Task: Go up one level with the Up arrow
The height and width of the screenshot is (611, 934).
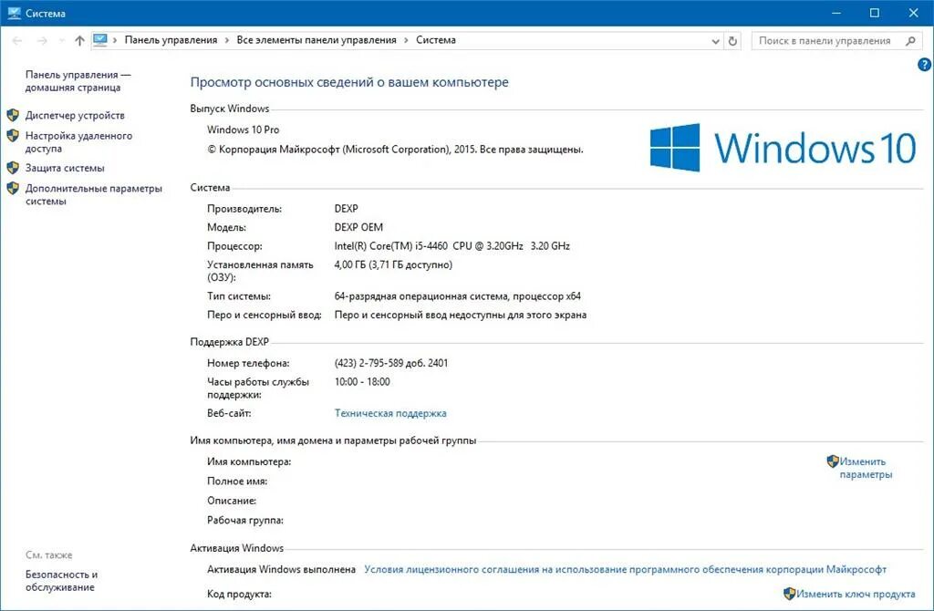Action: pos(80,40)
